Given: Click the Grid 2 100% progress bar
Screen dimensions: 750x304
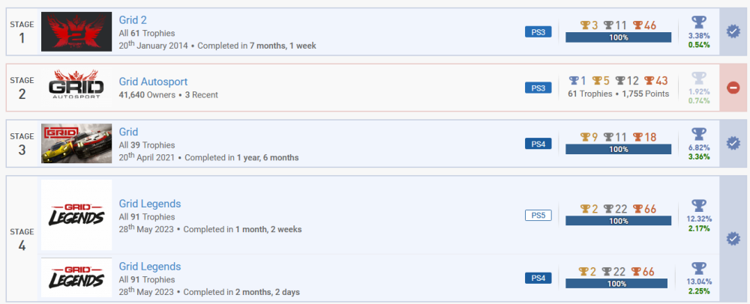Looking at the screenshot, I should click(x=619, y=37).
